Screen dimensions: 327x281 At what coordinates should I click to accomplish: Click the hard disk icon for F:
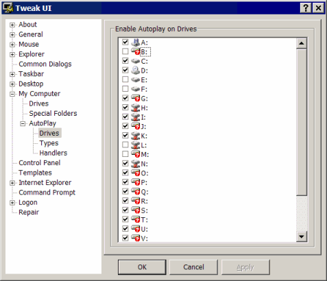[136, 89]
